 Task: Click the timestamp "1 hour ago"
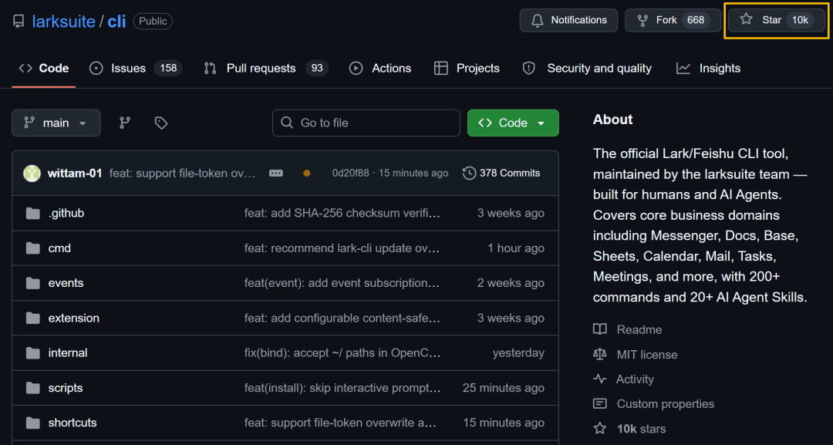pos(516,248)
